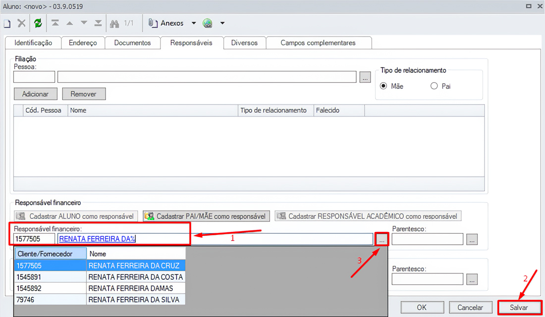Open the dropdown arrow beside globe icon
Image resolution: width=545 pixels, height=317 pixels.
coord(222,23)
